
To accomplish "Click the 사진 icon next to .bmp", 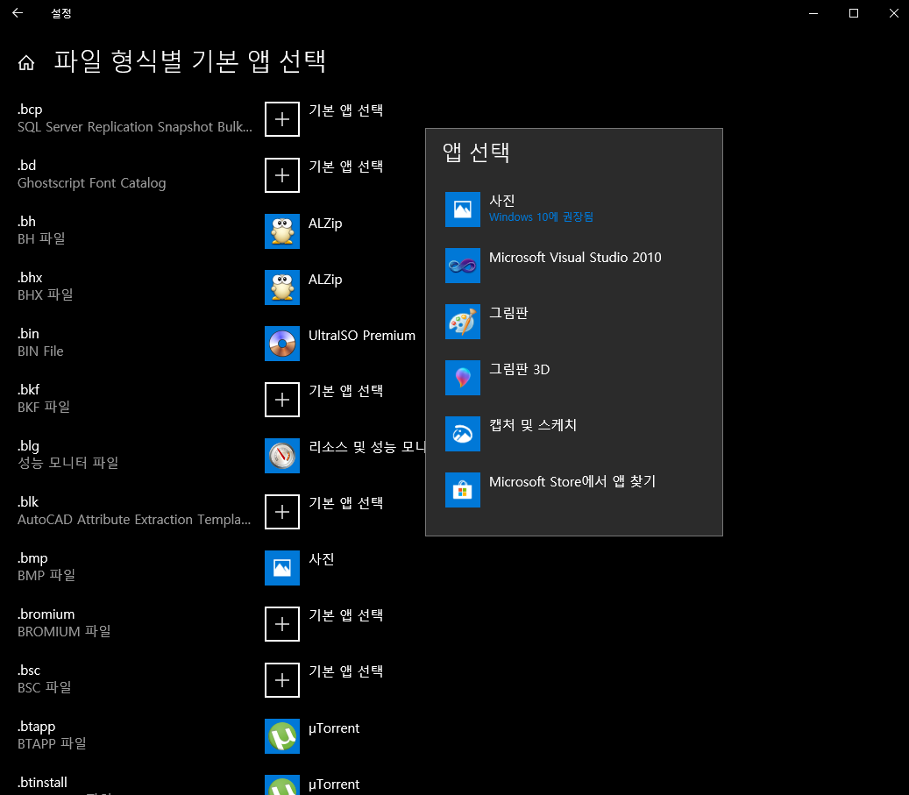I will click(x=282, y=568).
